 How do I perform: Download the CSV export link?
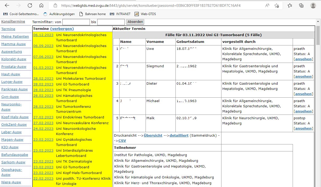pyautogui.click(x=122, y=141)
